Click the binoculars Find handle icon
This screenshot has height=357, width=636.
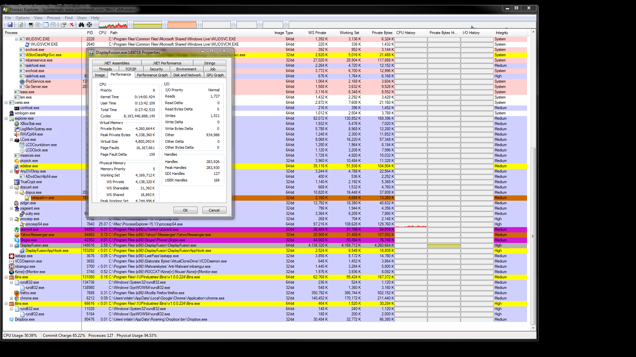pos(81,25)
